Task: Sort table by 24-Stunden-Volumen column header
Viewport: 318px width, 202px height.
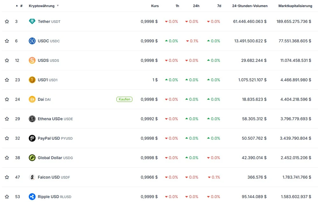Action: pyautogui.click(x=250, y=6)
